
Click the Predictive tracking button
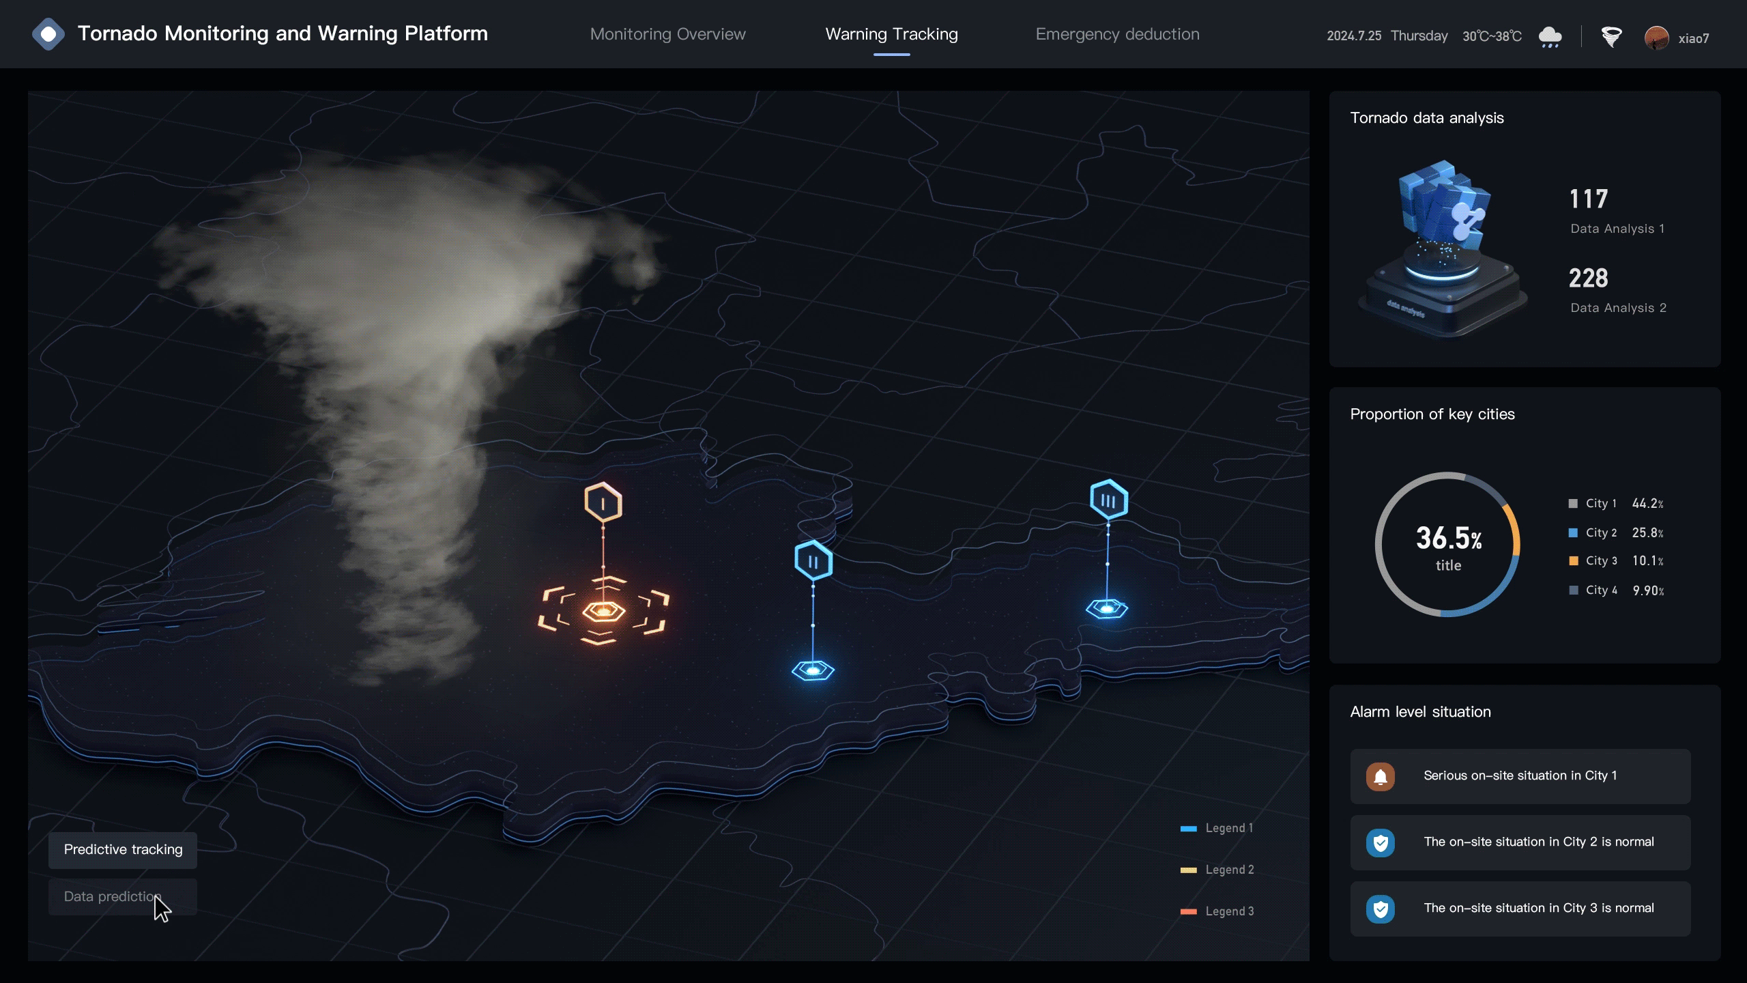coord(123,850)
